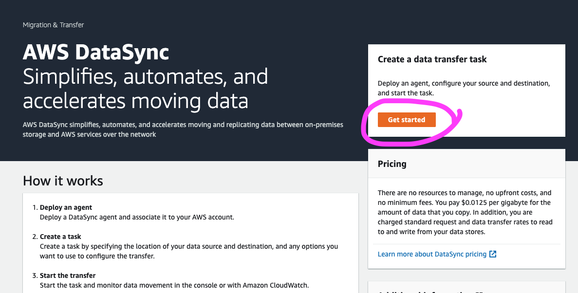
Task: Click the description starting Deploy an agent, configure your source
Action: [464, 88]
